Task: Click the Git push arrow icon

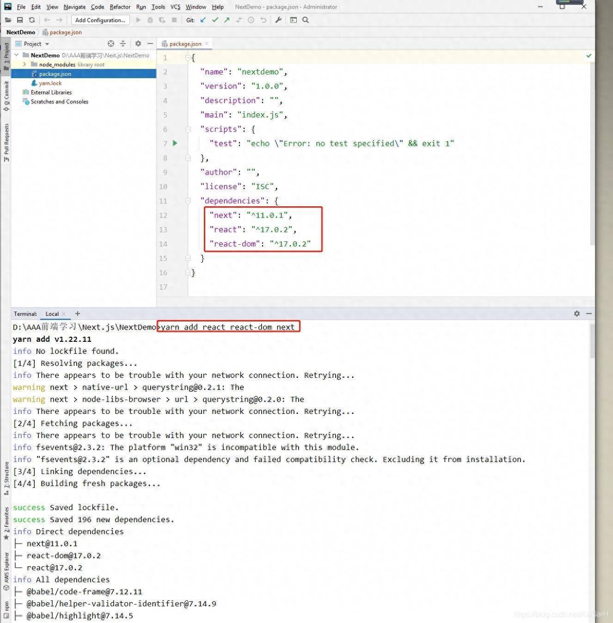Action: [x=227, y=20]
